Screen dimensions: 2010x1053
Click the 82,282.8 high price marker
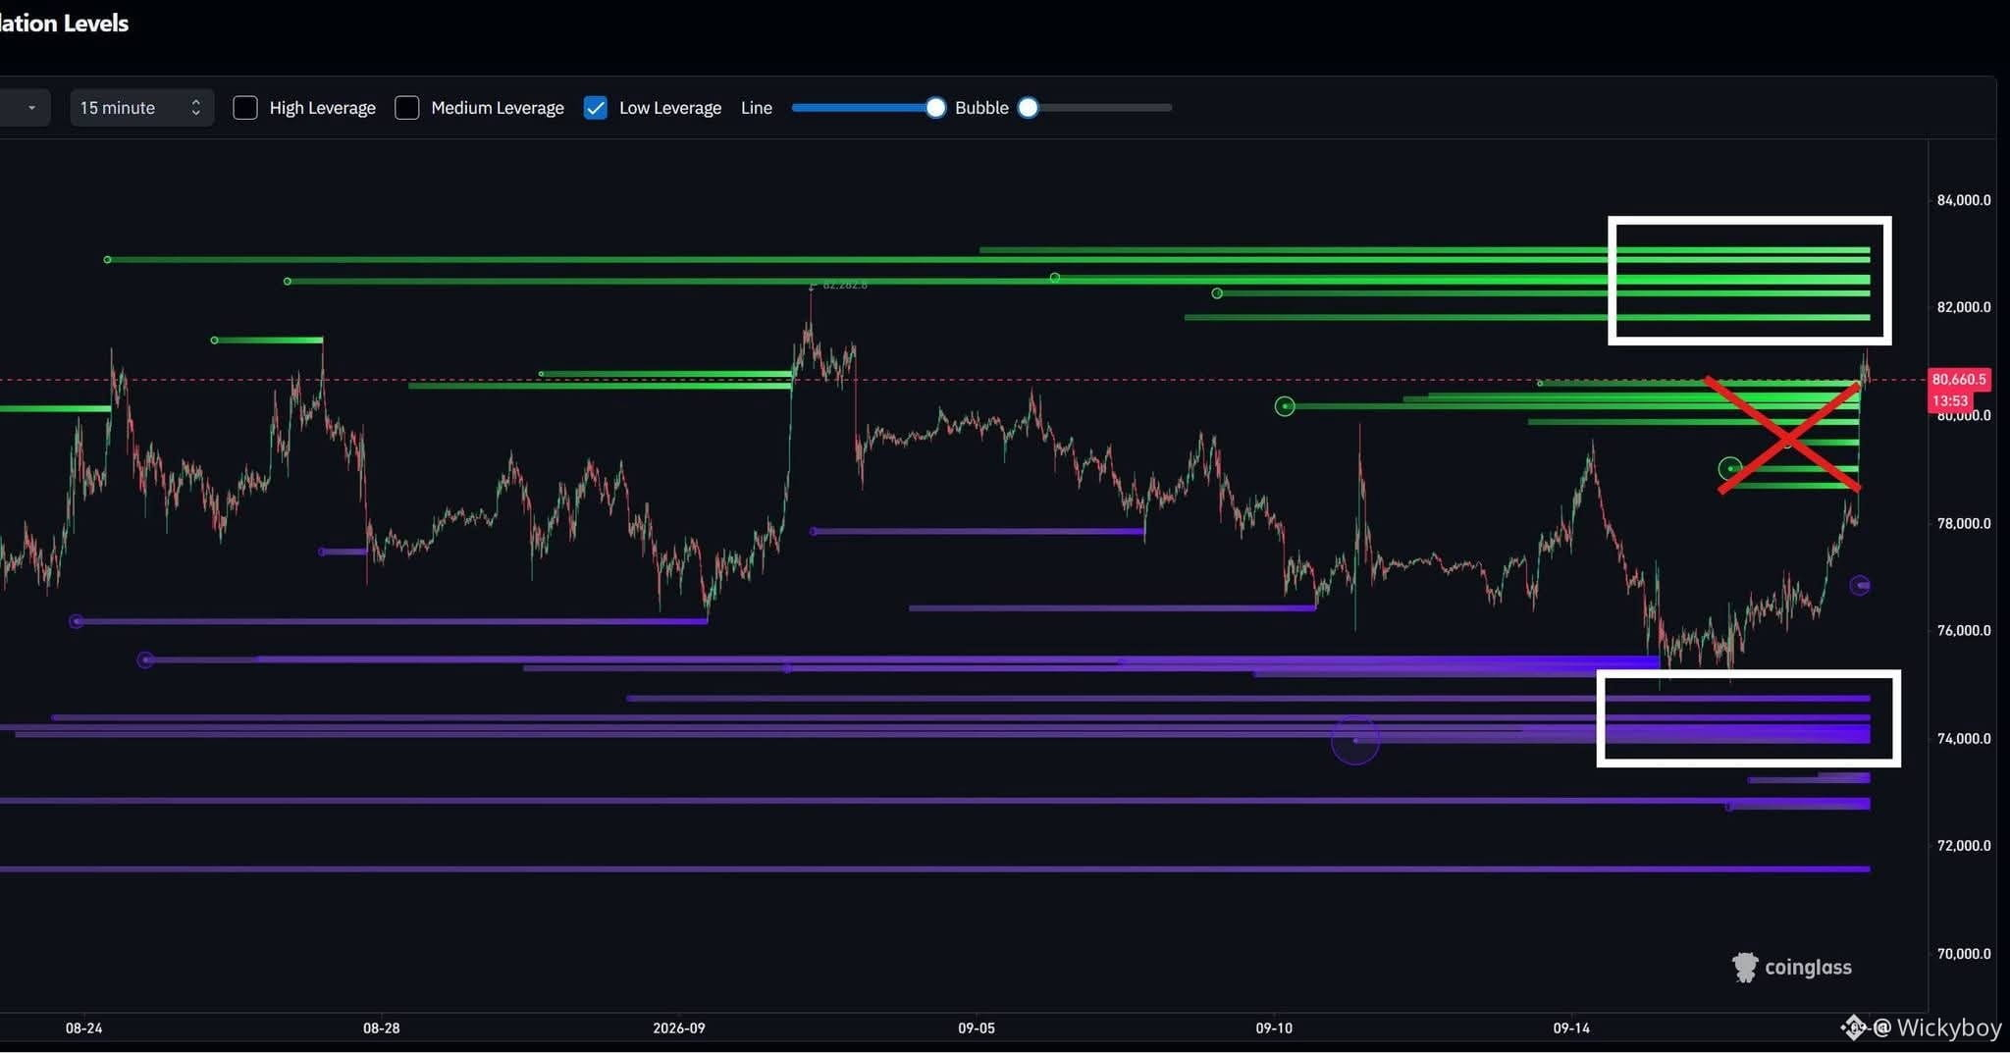pos(840,286)
